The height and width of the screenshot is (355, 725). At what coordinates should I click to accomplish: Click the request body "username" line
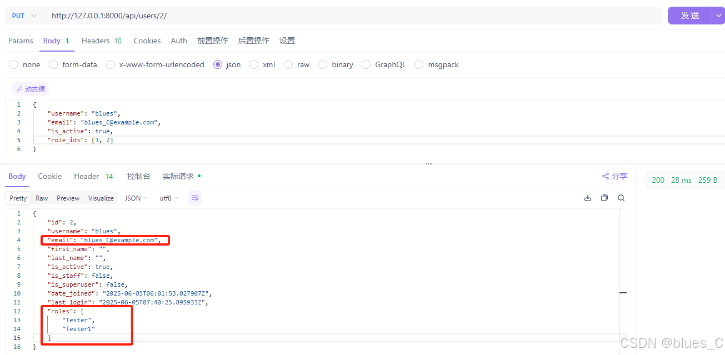tap(84, 113)
